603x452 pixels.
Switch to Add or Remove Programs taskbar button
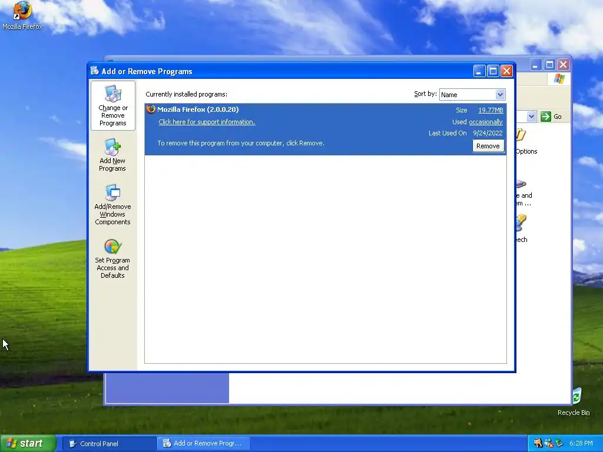point(204,444)
